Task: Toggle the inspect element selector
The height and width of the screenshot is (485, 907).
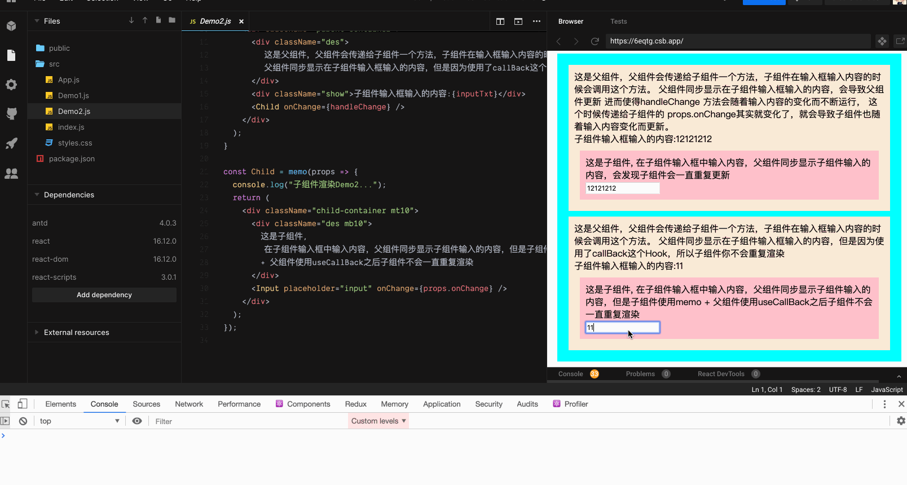Action: (6, 404)
